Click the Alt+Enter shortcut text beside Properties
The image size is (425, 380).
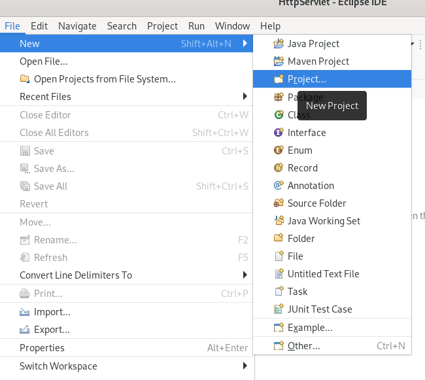click(228, 348)
